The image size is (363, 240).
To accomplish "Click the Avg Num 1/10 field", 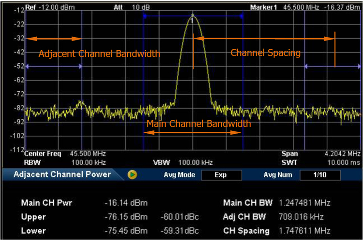I will coord(319,175).
